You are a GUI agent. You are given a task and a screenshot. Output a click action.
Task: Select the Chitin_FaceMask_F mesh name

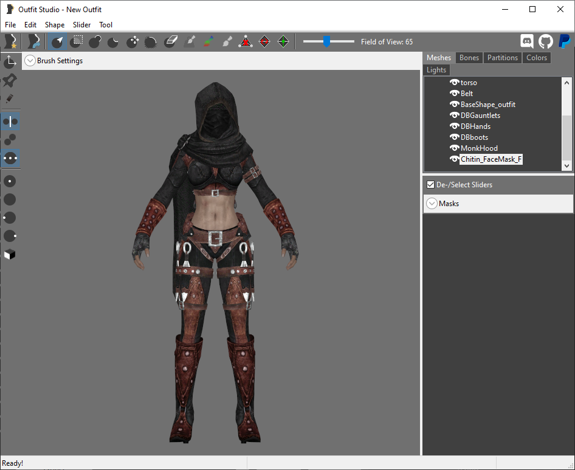tap(491, 159)
